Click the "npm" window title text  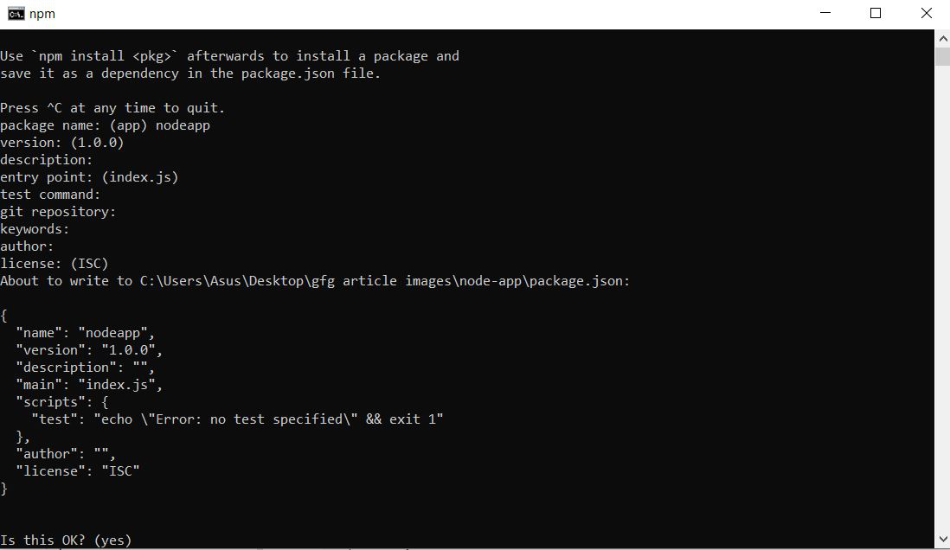pos(42,14)
